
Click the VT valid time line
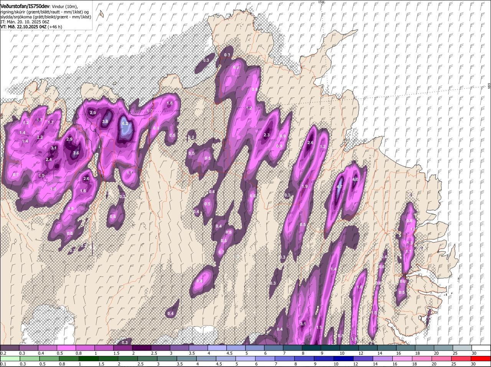tap(31, 27)
